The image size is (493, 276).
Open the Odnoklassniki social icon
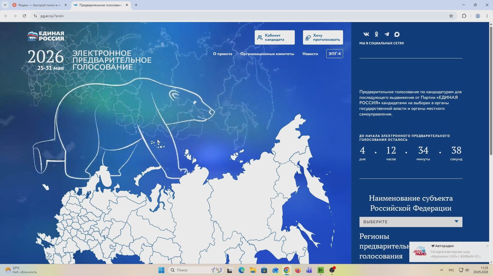pos(376,34)
